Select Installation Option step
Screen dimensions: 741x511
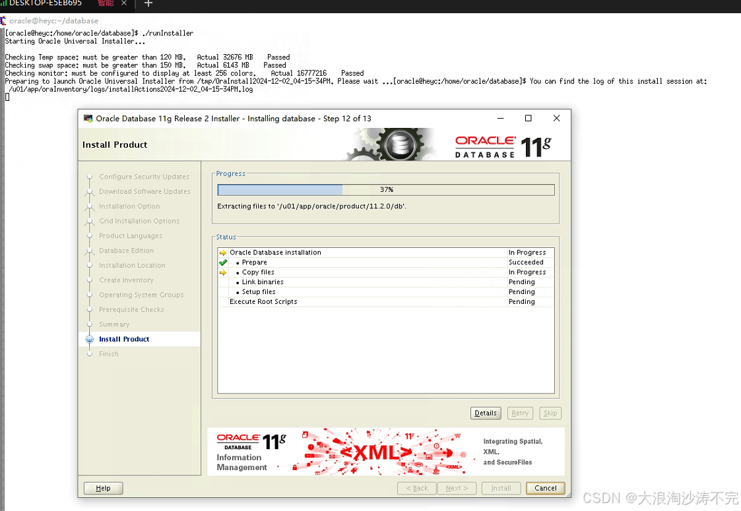pos(129,206)
